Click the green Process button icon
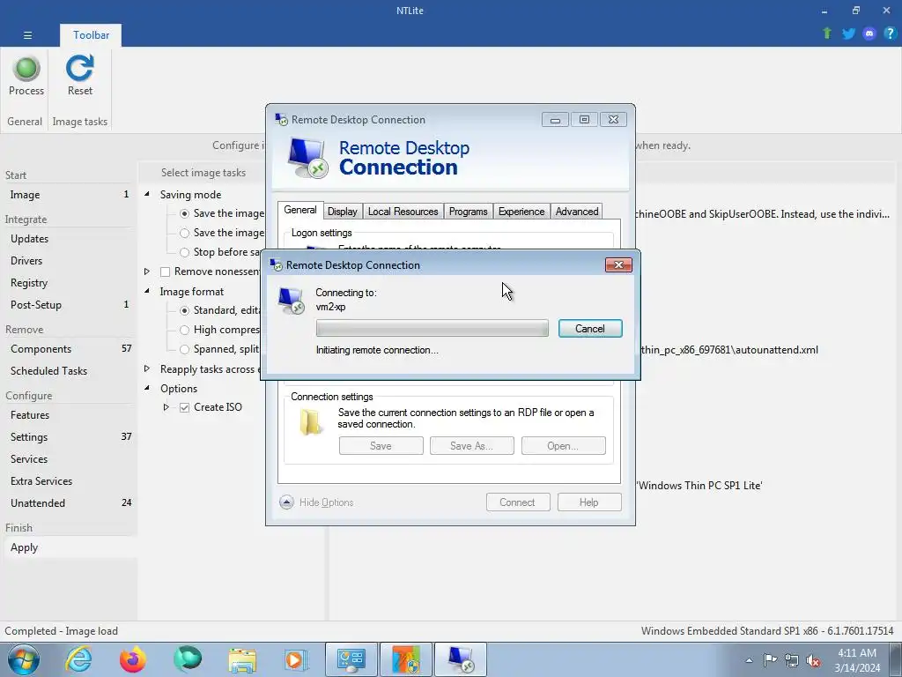The image size is (902, 677). coord(26,69)
